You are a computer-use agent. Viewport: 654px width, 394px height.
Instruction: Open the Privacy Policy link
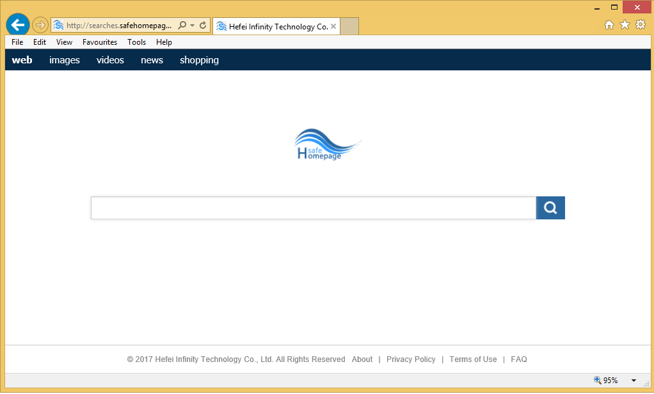coord(411,359)
